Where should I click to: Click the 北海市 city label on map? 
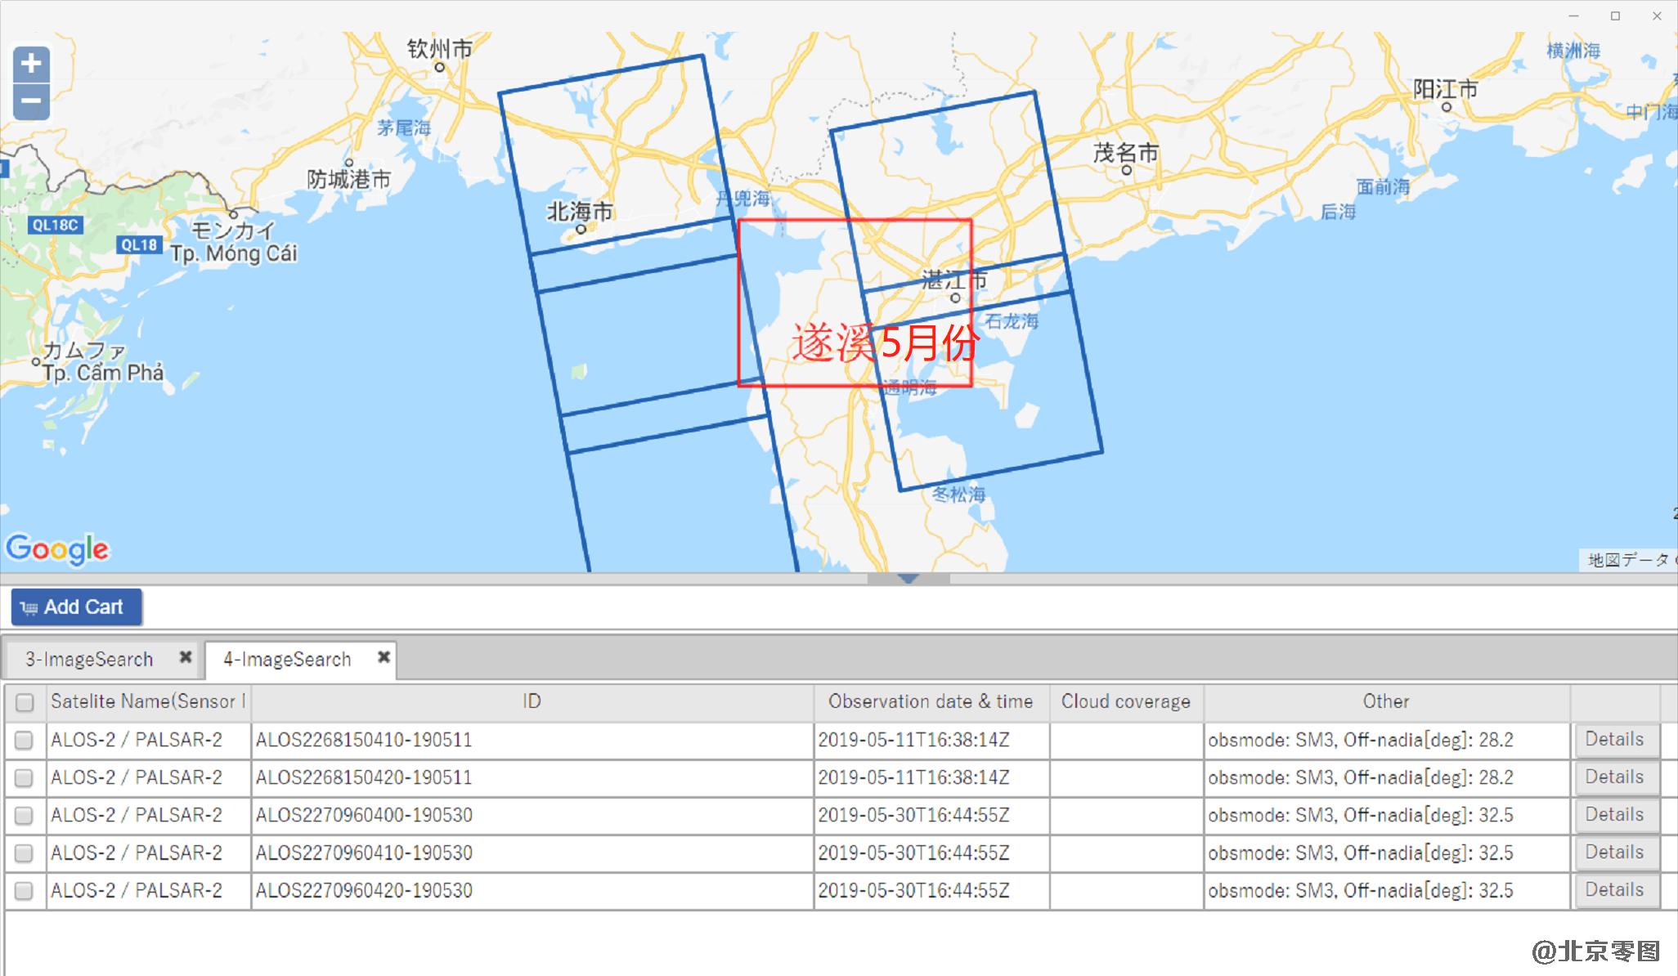580,212
